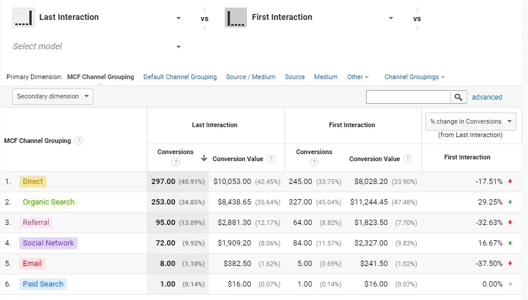
Task: Click inside the table search field
Action: (408, 97)
